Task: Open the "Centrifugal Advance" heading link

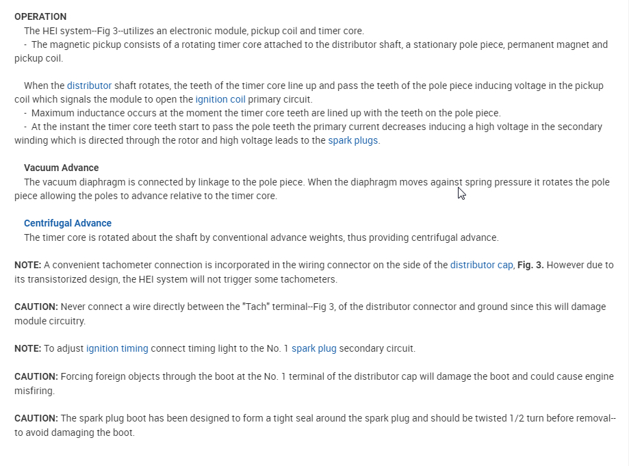Action: (68, 223)
